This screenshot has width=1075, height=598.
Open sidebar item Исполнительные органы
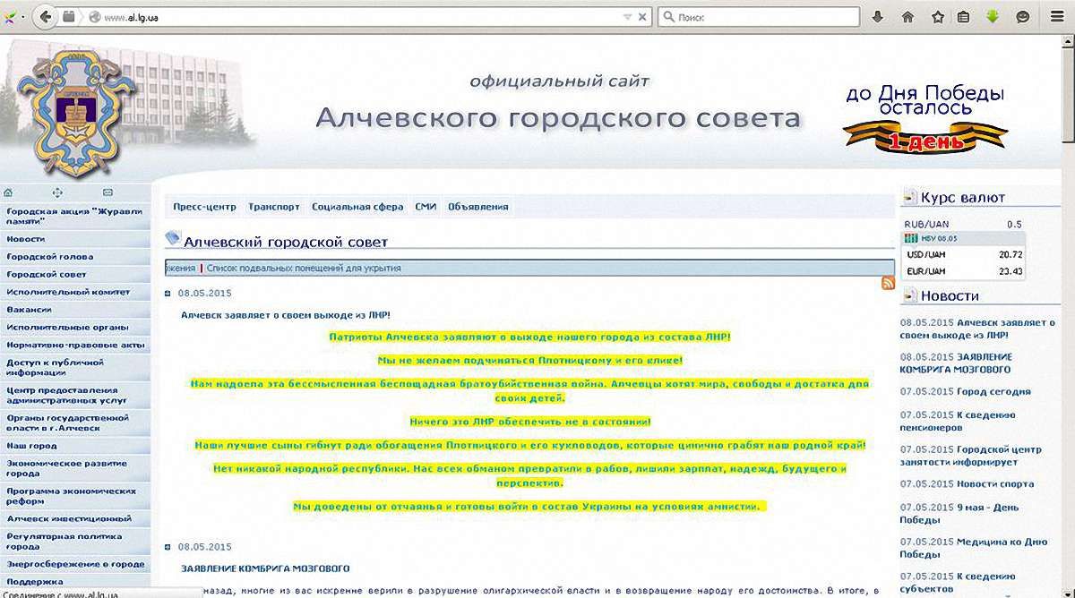[x=74, y=328]
